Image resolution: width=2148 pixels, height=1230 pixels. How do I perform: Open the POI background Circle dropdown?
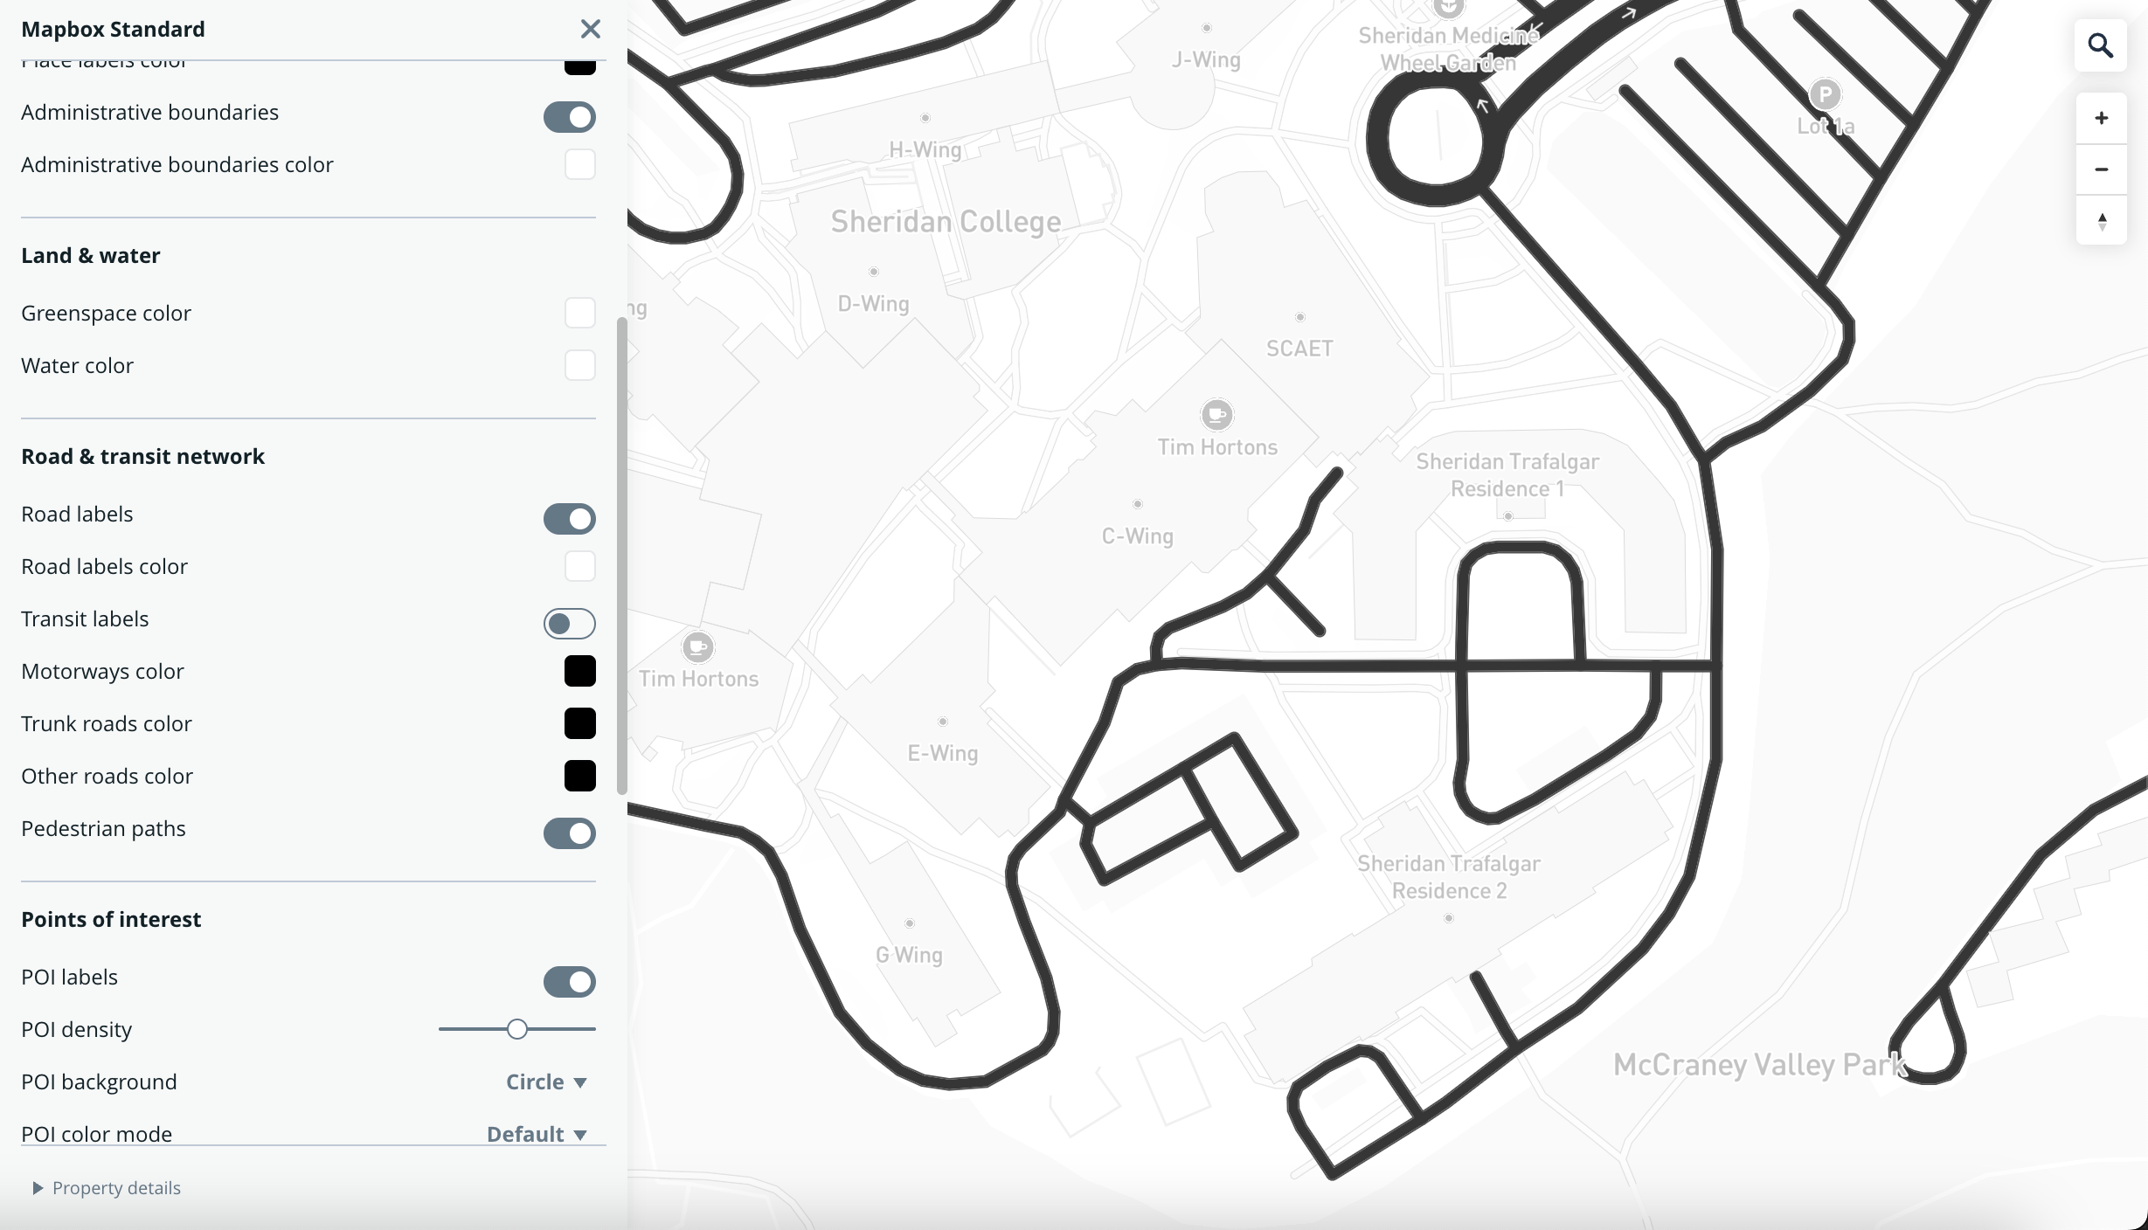(x=545, y=1081)
